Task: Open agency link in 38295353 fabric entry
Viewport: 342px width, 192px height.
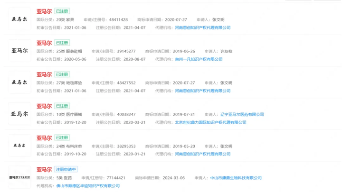Action: pyautogui.click(x=203, y=154)
